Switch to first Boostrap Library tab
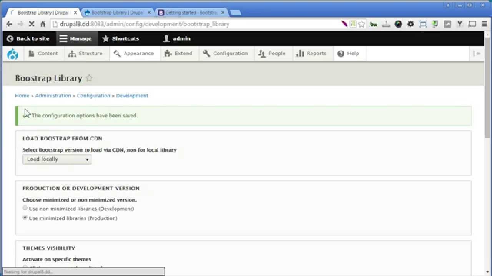 43,13
